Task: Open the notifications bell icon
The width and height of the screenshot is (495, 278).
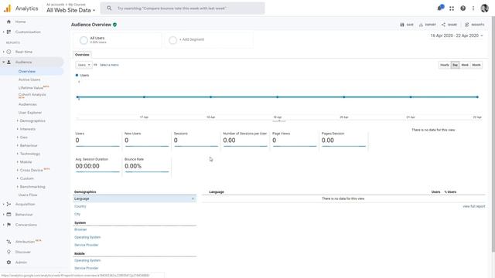Action: click(x=440, y=8)
